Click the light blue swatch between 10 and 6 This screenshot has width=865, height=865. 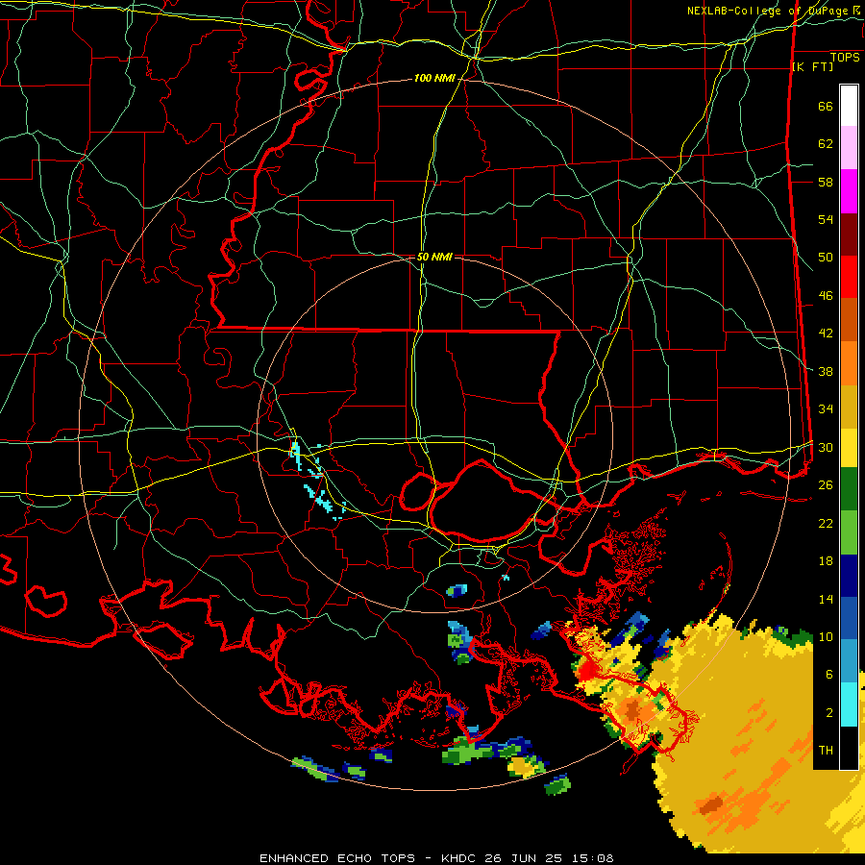tap(849, 661)
